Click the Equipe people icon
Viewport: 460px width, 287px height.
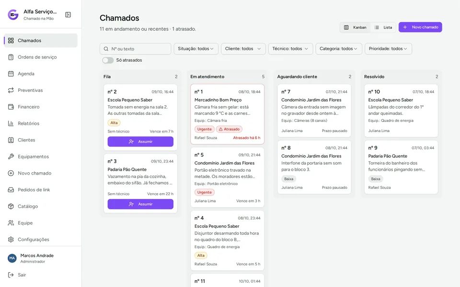(11, 223)
